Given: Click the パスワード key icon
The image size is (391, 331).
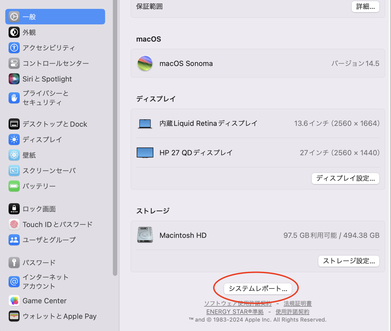Looking at the screenshot, I should tap(14, 263).
